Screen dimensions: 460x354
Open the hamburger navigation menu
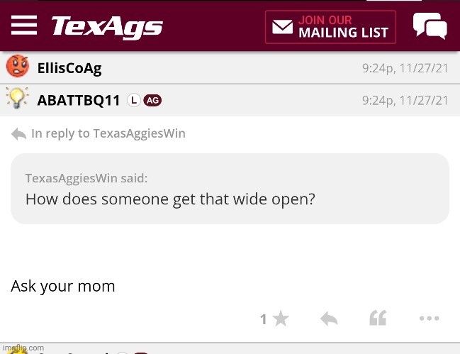point(24,26)
